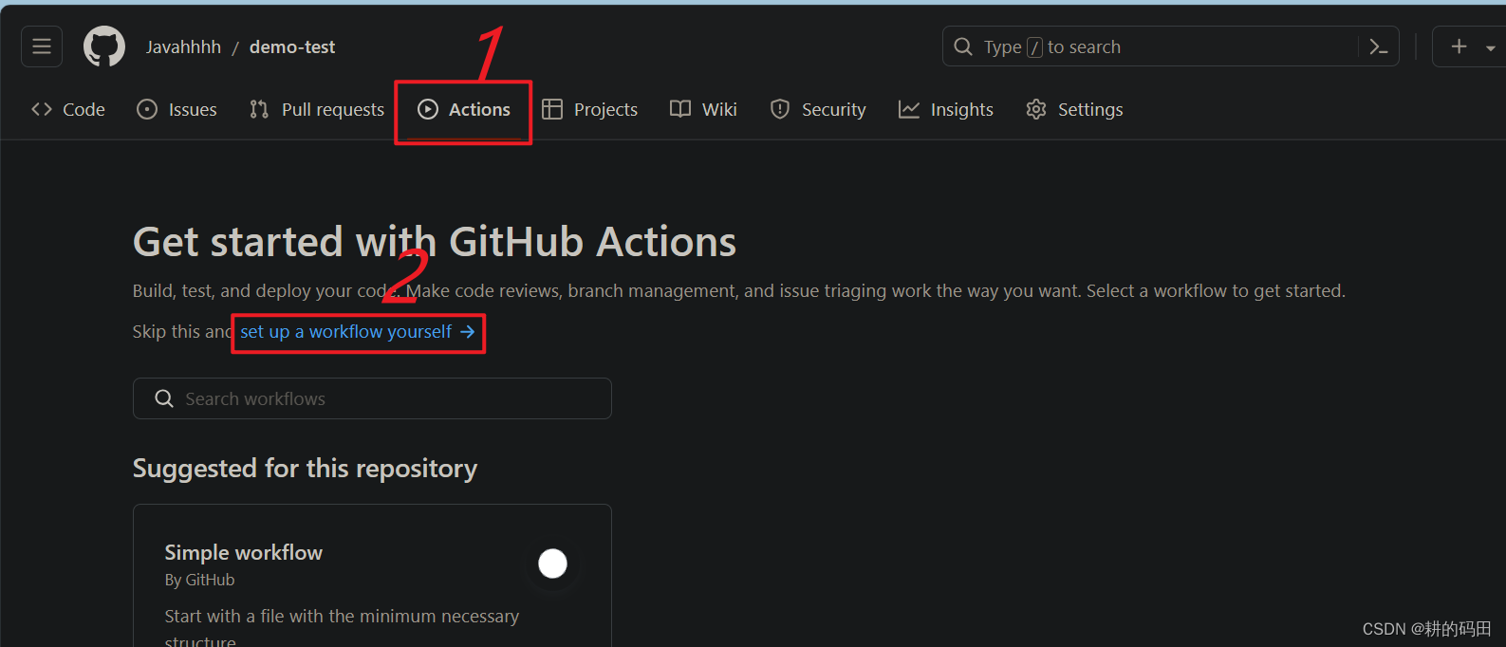Open the Wiki tab
Screen dimensions: 1506x647
[703, 109]
